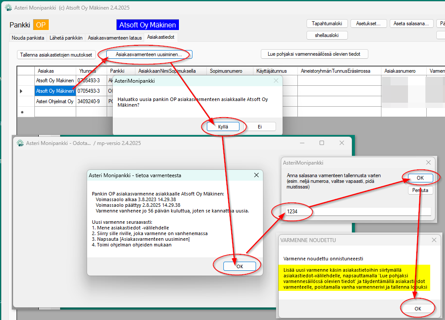The image size is (445, 320).
Task: Minimize the Asteri Monipankki Odota window
Action: coord(302,143)
